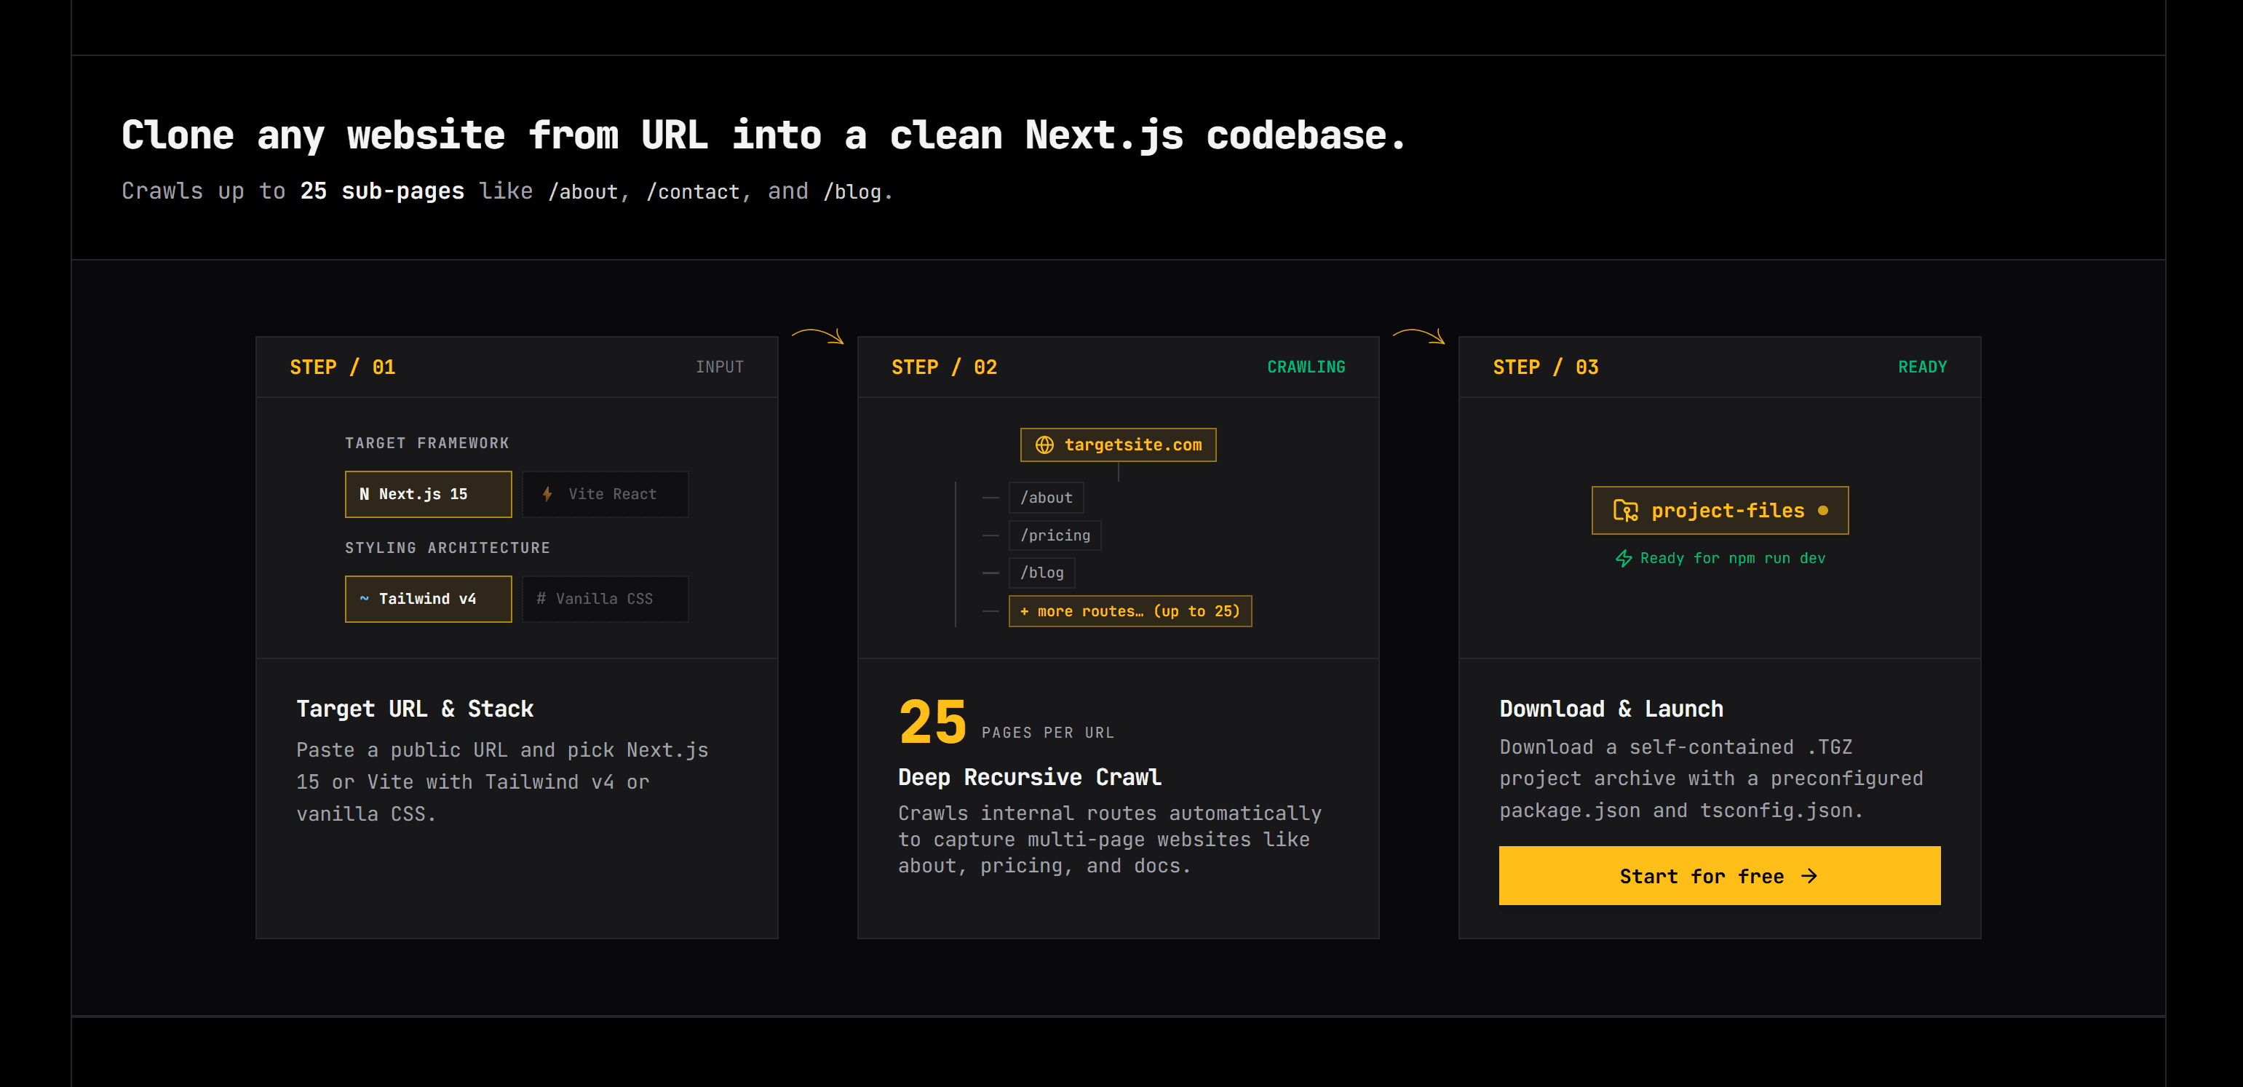Click the project-files badge
2243x1087 pixels.
click(x=1719, y=510)
